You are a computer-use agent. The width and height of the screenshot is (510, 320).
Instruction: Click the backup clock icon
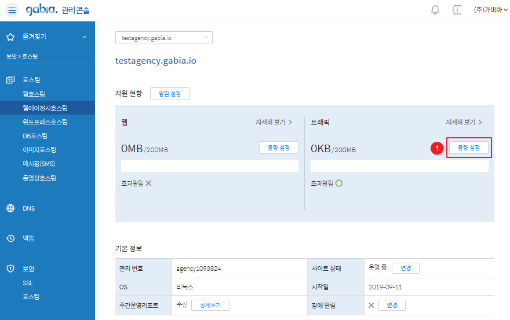pos(10,238)
